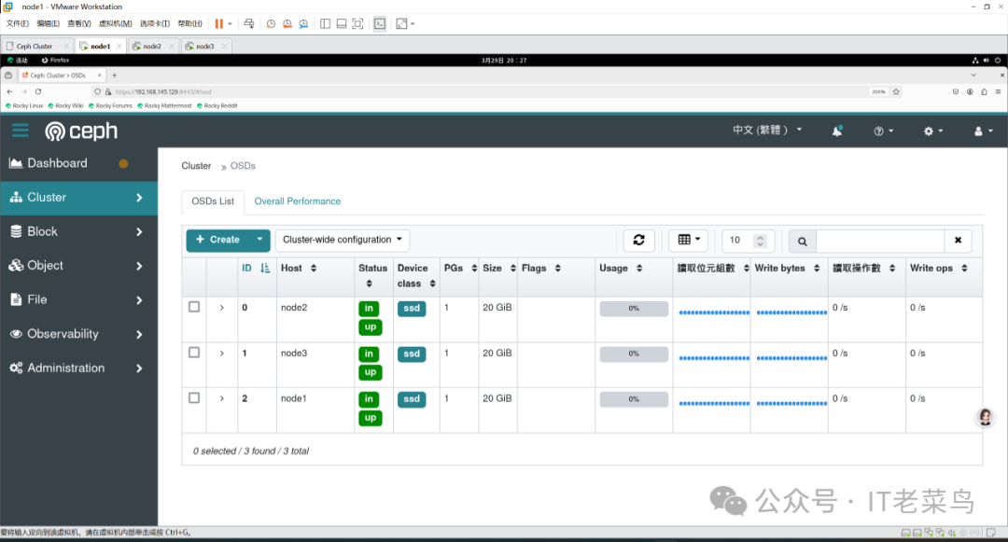Open the user profile menu
The height and width of the screenshot is (542, 1008).
point(984,131)
